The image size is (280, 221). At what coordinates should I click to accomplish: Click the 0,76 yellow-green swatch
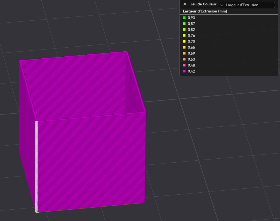(184, 35)
